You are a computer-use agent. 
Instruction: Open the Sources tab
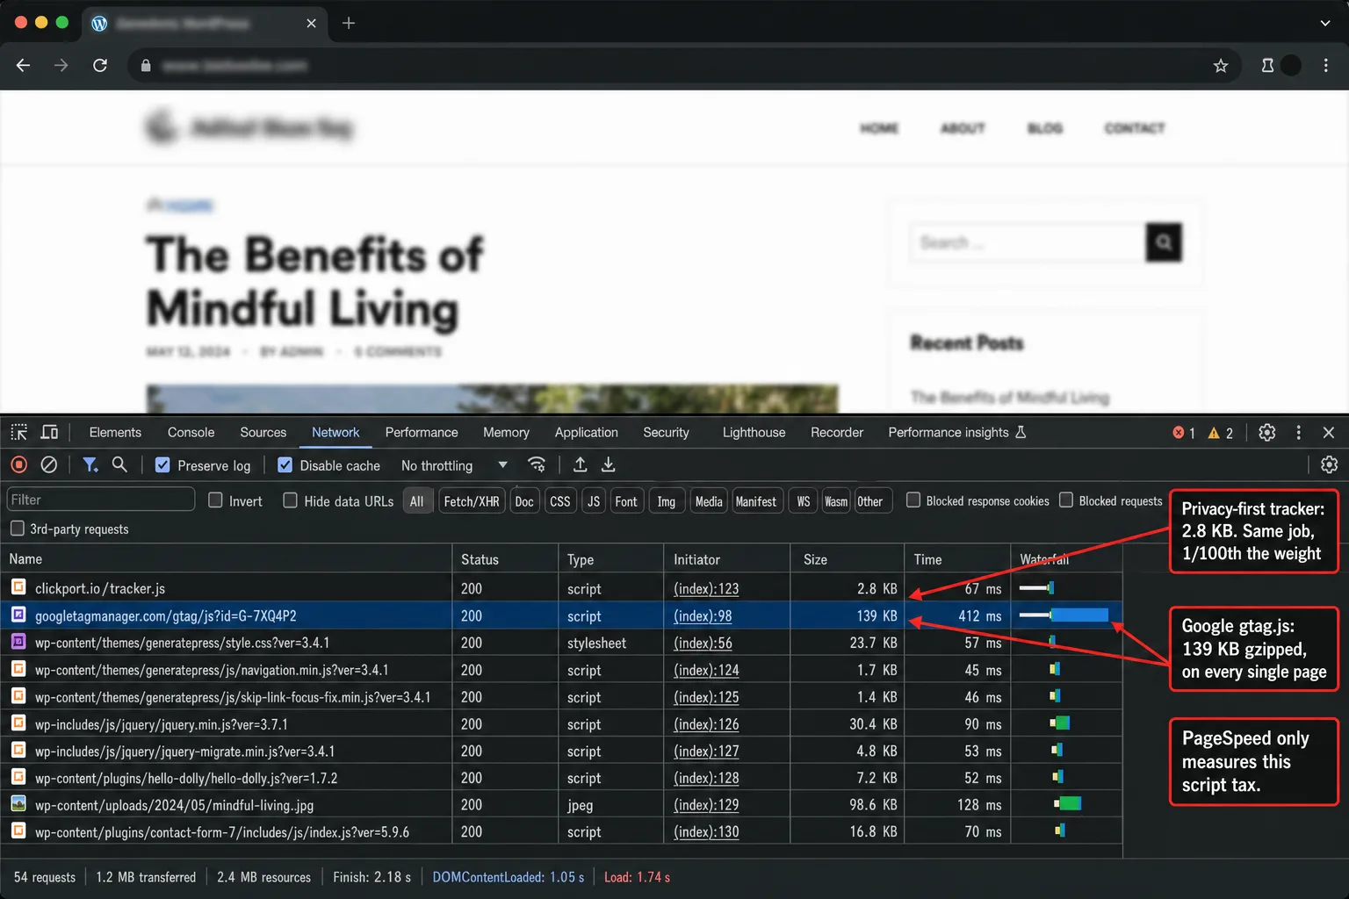tap(263, 433)
